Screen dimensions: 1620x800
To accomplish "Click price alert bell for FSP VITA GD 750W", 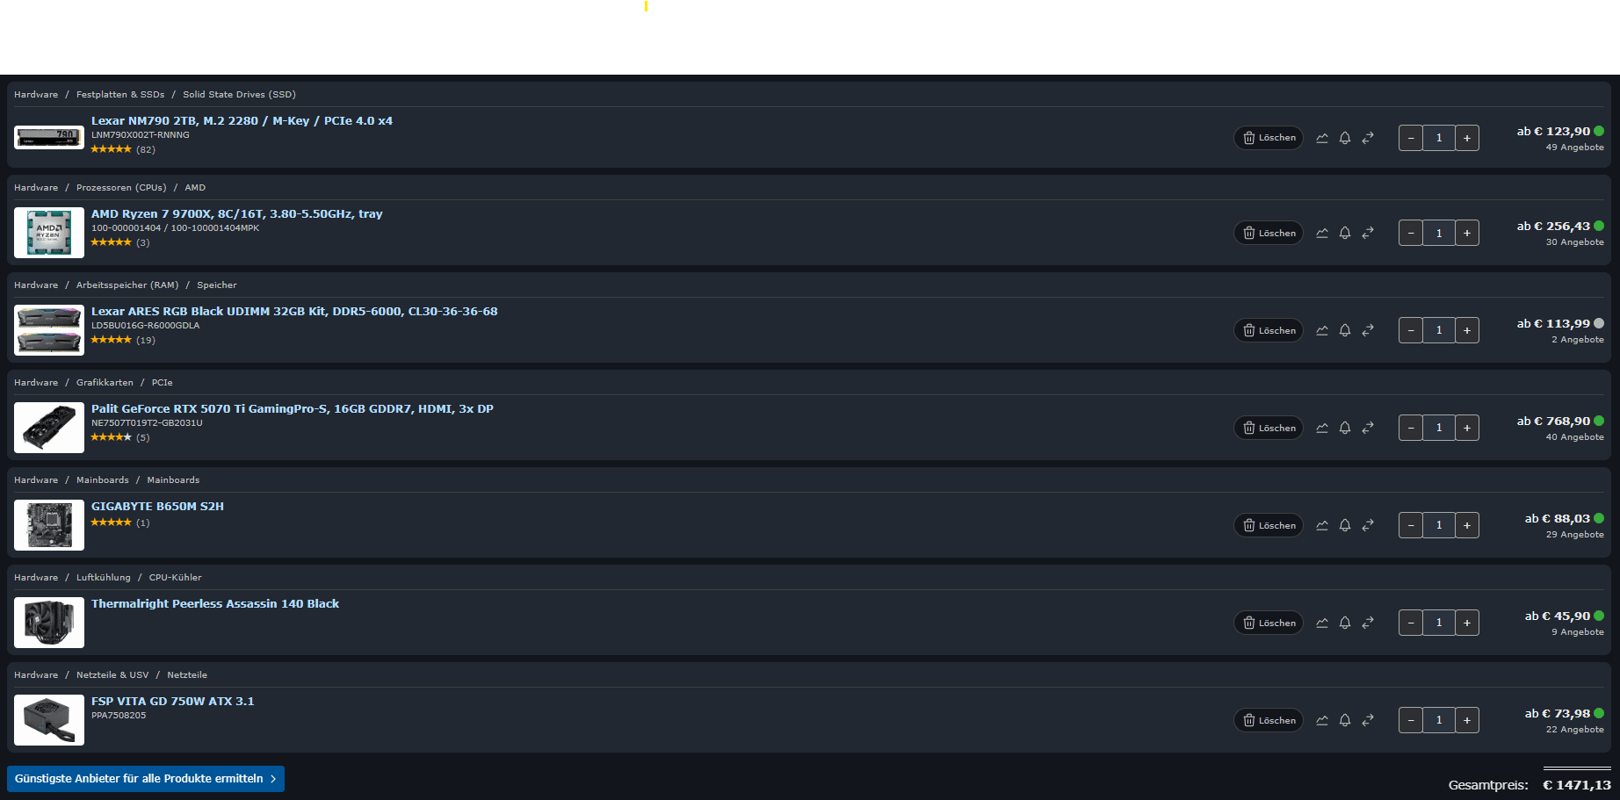I will coord(1345,720).
